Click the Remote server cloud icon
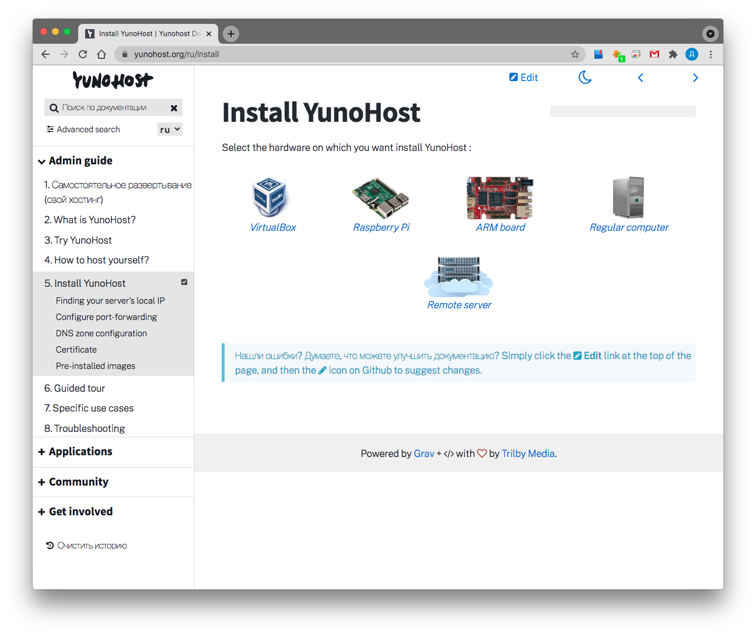This screenshot has height=636, width=756. point(459,277)
